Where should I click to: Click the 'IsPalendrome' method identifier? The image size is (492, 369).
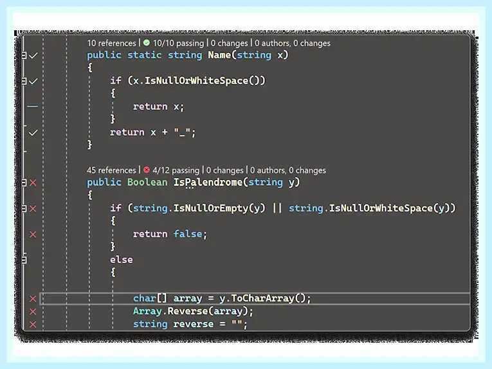point(208,183)
